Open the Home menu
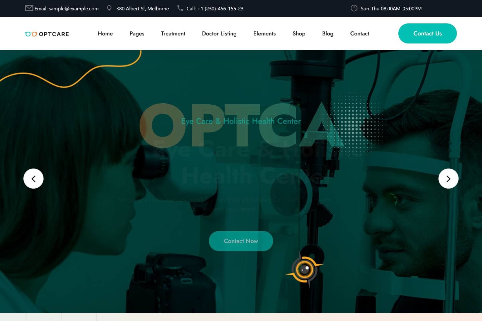The width and height of the screenshot is (482, 321). pyautogui.click(x=105, y=33)
